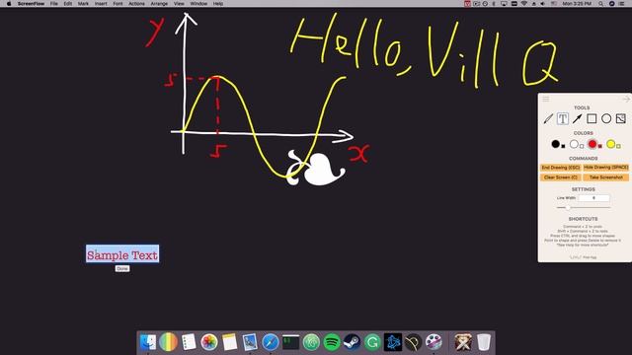Open Notes app in dock
Screen dimensions: 632x355
(229, 342)
